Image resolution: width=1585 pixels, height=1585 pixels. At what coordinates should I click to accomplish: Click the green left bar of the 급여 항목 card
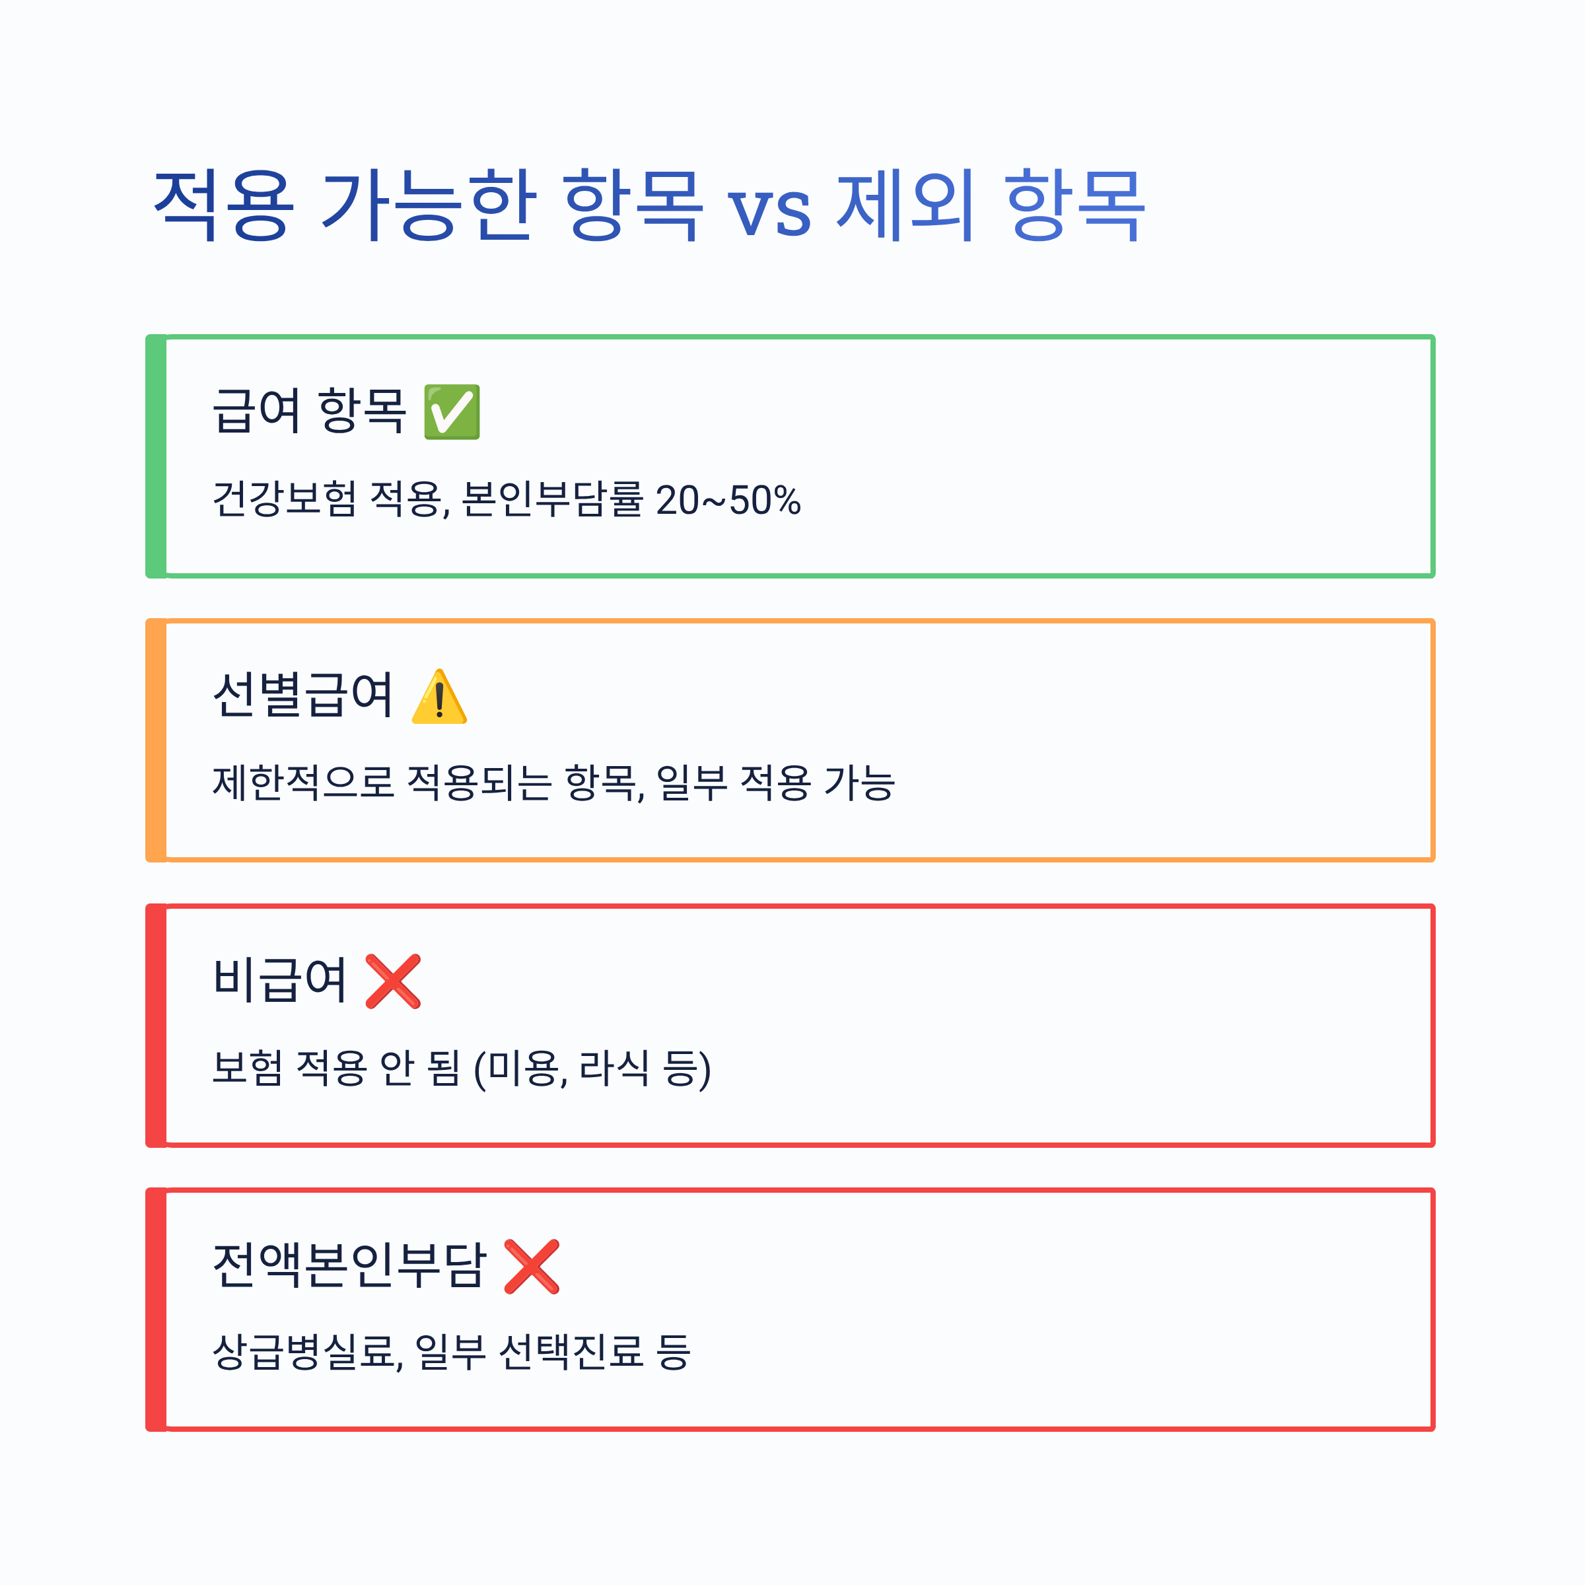(x=156, y=456)
